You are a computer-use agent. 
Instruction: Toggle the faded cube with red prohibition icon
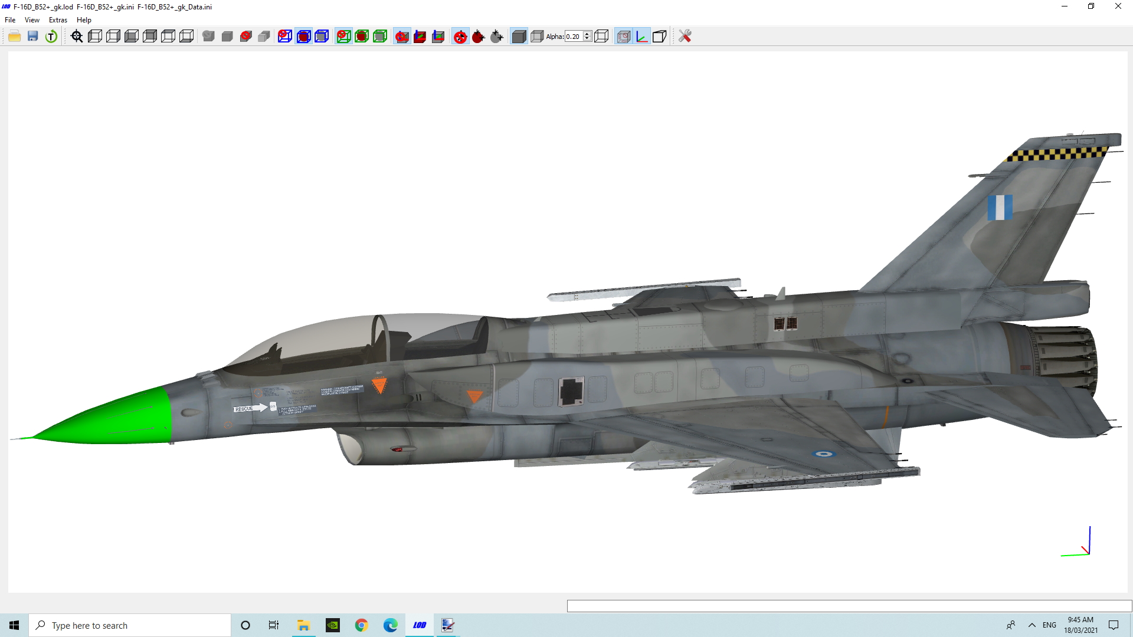pos(624,37)
